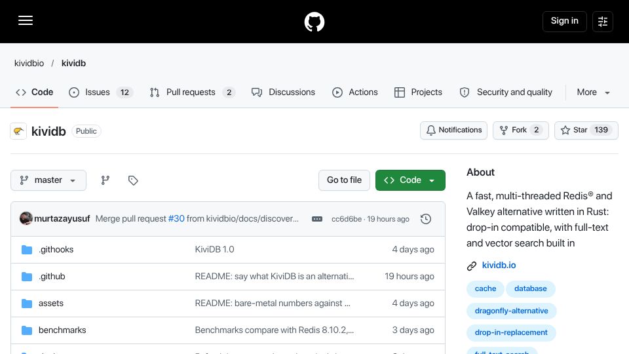This screenshot has height=354, width=629.
Task: Open the .githooks folder
Action: tap(56, 250)
